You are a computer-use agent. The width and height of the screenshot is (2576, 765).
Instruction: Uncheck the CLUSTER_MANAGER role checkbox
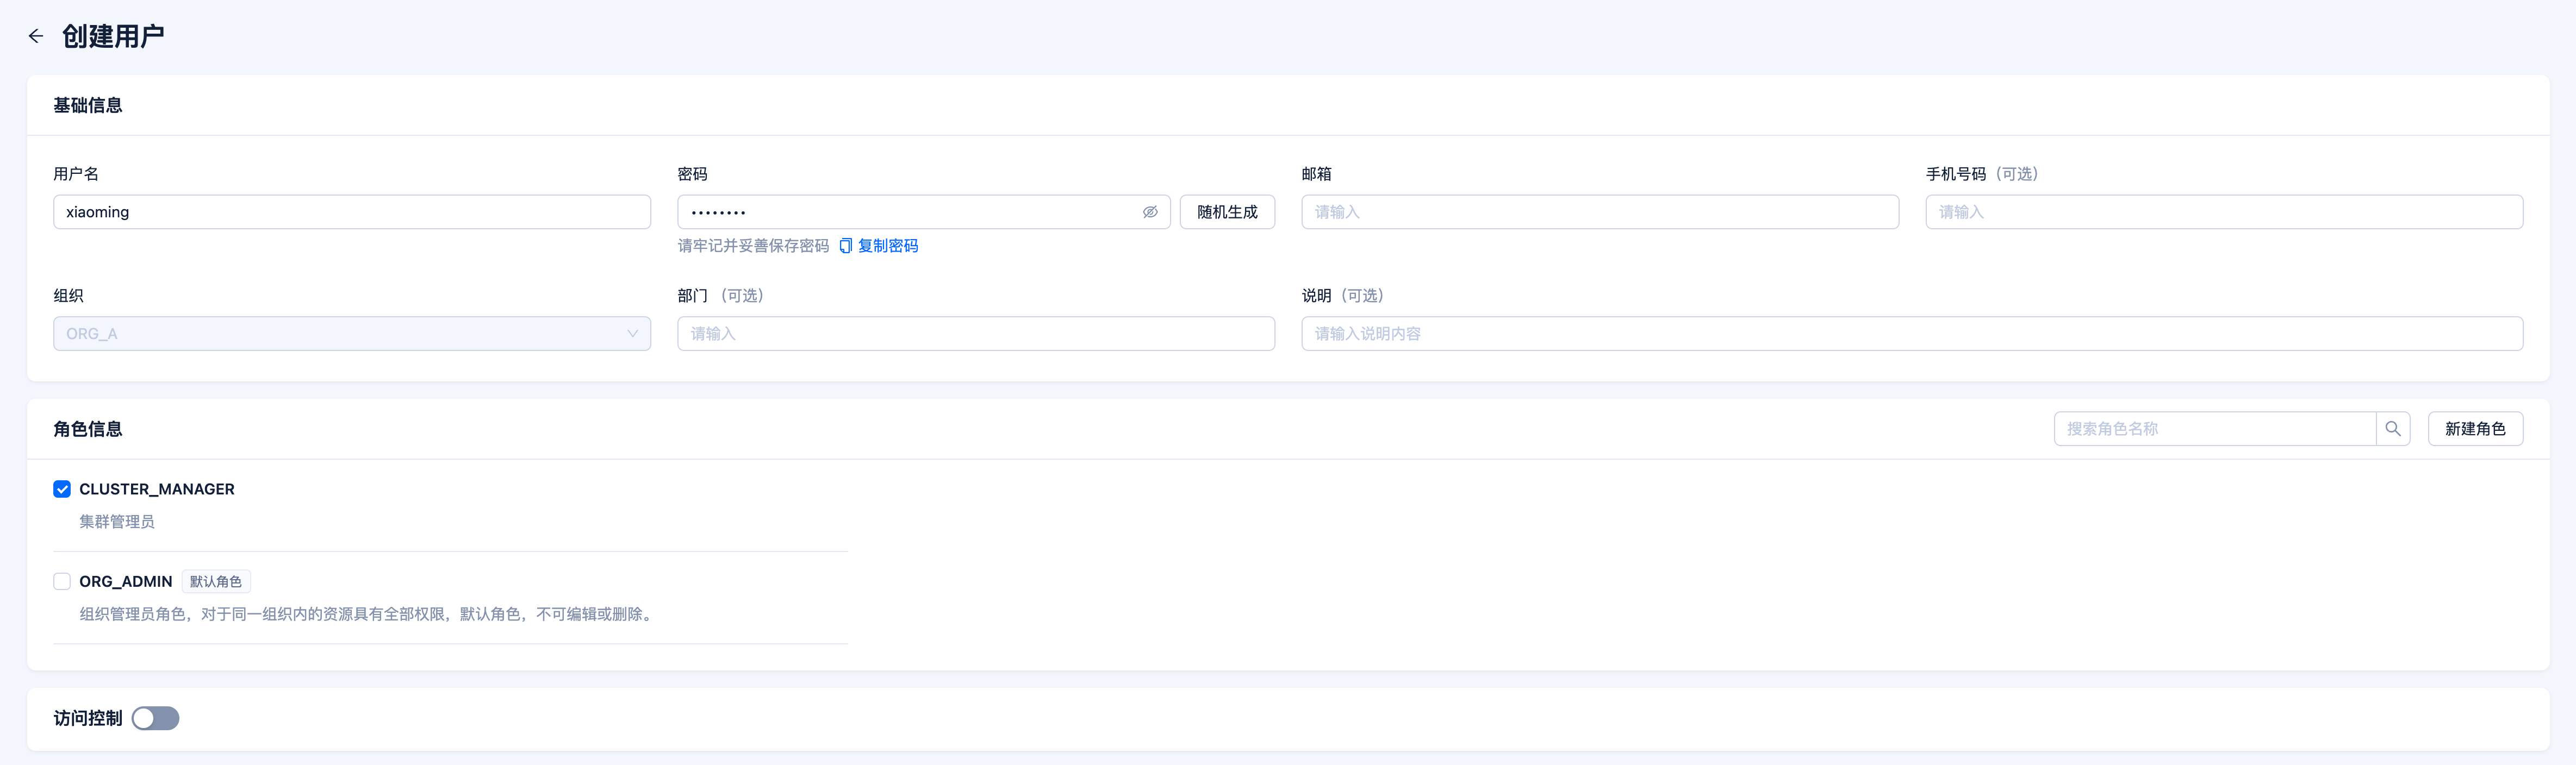[x=62, y=490]
